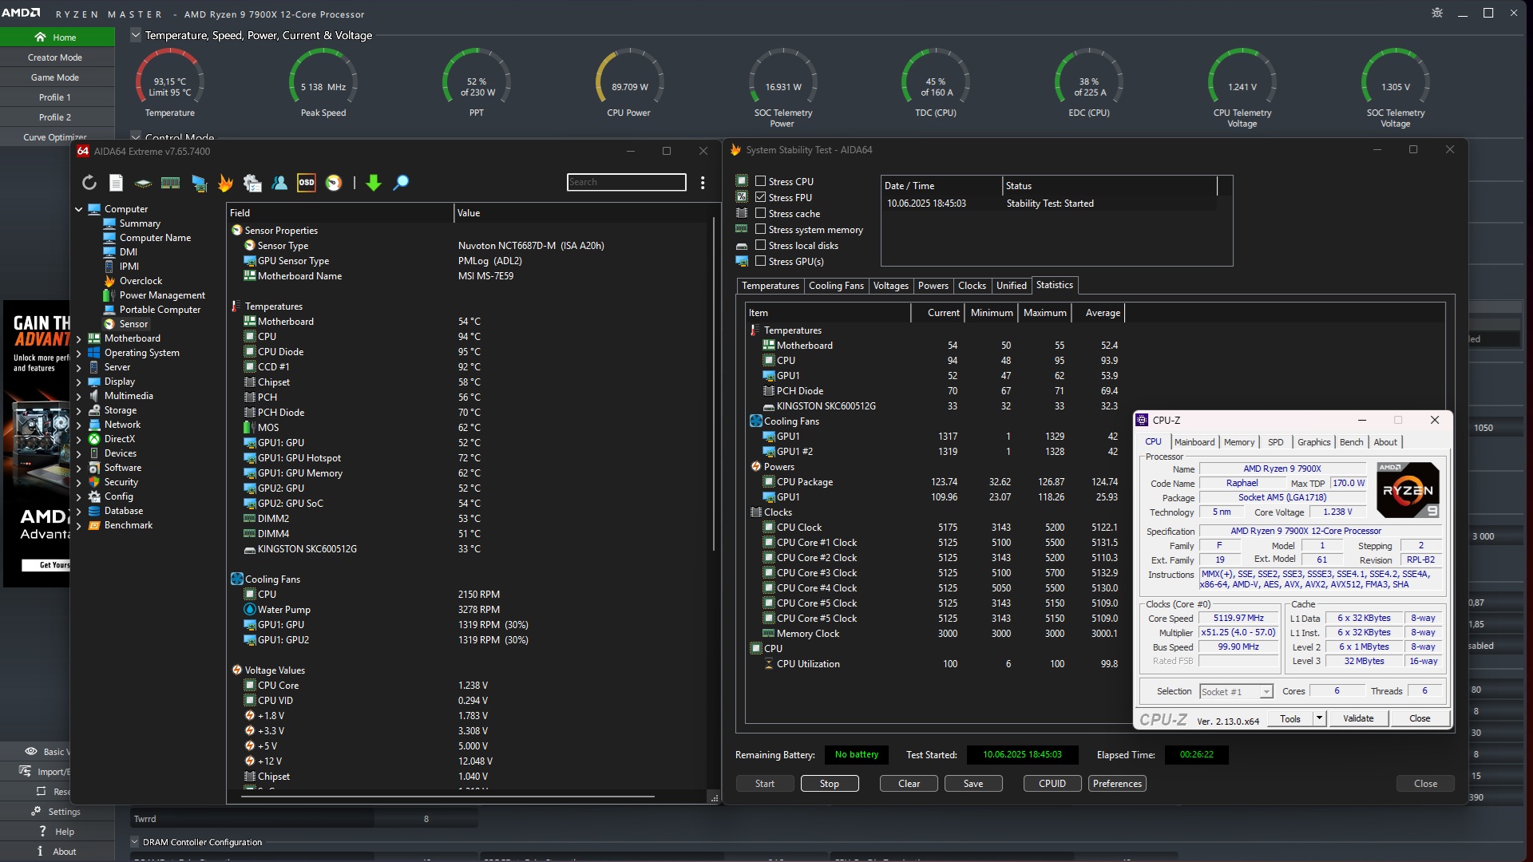Open Preferences in the Stability Test
The image size is (1533, 862).
[1117, 784]
